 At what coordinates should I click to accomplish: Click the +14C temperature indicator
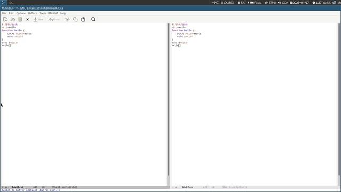pyautogui.click(x=215, y=3)
